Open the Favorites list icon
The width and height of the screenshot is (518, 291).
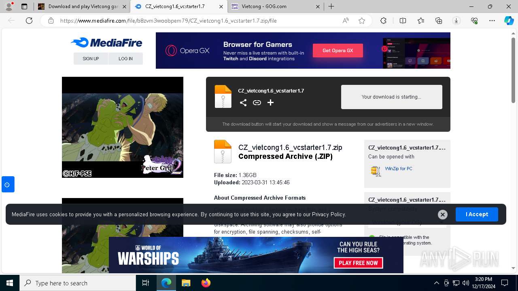(421, 21)
